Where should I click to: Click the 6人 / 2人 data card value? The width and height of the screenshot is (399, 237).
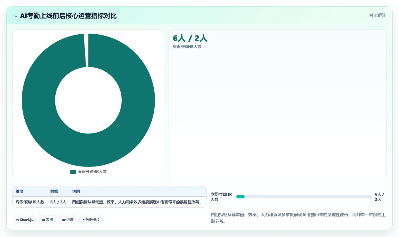pyautogui.click(x=190, y=38)
